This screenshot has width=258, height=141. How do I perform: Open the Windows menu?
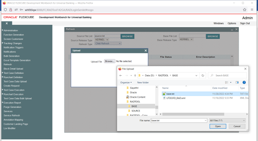coord(218,23)
